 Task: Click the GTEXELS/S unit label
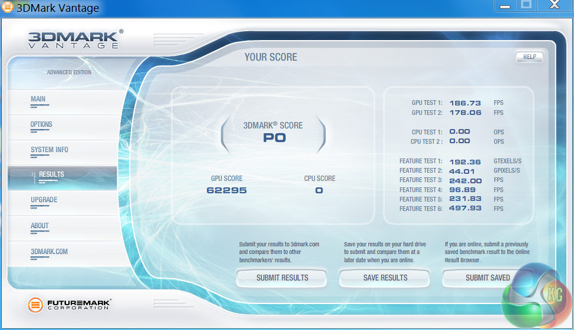(x=507, y=161)
